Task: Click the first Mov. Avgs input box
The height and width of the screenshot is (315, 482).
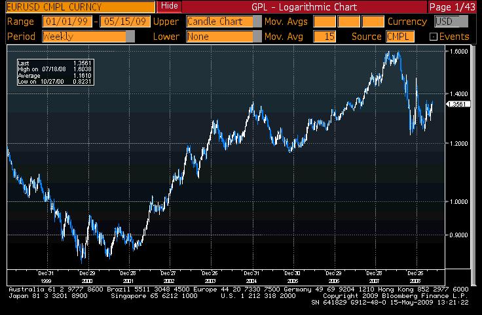Action: [x=324, y=22]
